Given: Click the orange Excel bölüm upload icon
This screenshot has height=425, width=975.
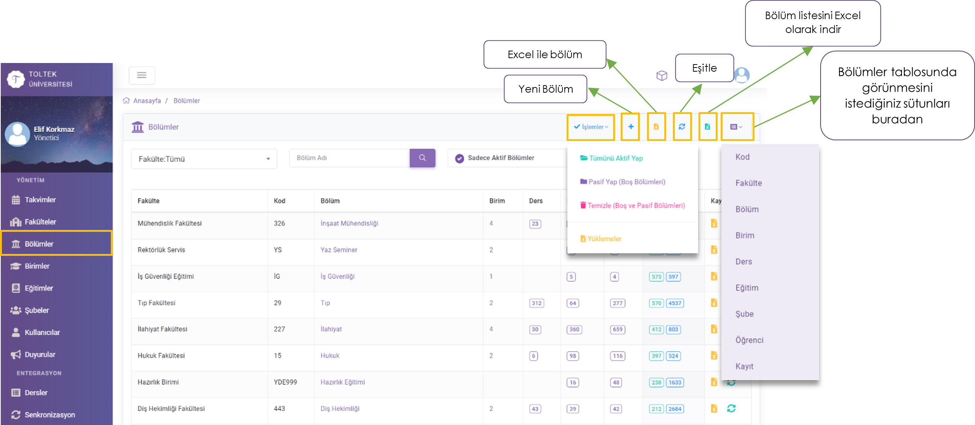Looking at the screenshot, I should point(656,126).
